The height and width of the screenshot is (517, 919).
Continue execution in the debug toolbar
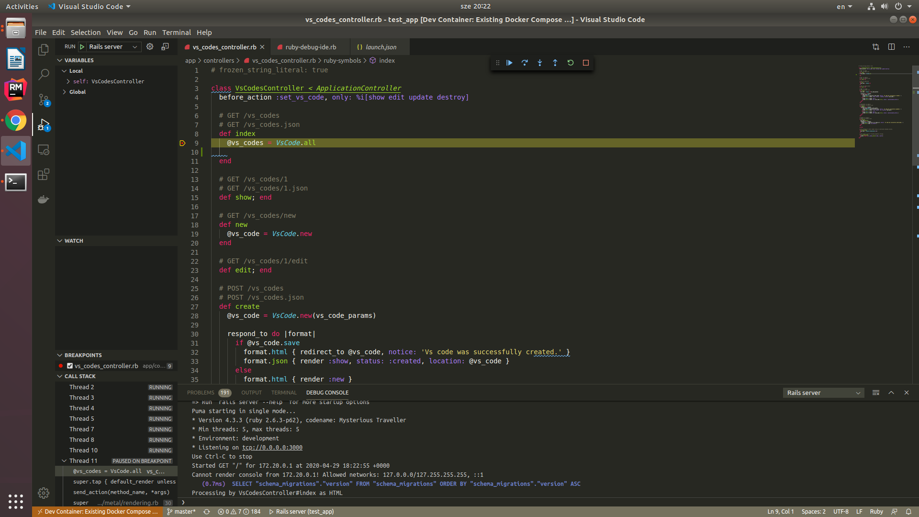[509, 63]
